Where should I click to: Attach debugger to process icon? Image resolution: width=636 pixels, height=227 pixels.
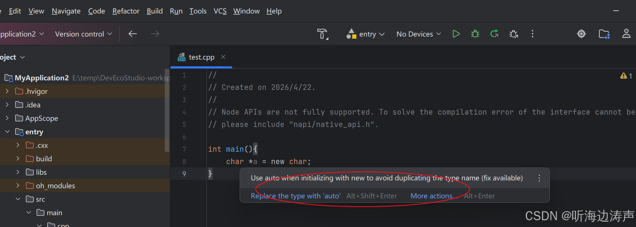click(513, 34)
